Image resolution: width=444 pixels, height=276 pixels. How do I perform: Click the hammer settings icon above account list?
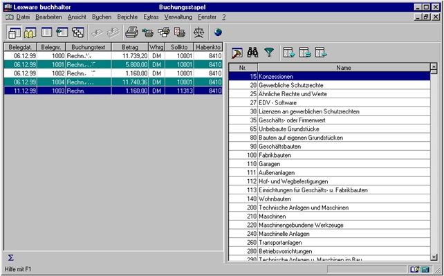(x=237, y=53)
